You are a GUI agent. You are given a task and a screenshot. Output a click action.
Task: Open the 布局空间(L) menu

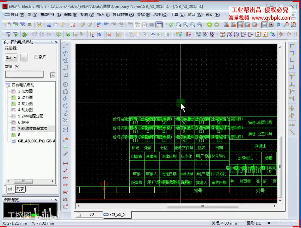tap(51, 15)
